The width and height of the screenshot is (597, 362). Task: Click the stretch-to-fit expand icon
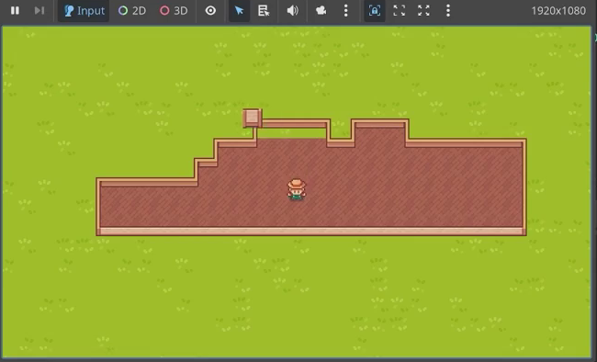[x=423, y=11]
